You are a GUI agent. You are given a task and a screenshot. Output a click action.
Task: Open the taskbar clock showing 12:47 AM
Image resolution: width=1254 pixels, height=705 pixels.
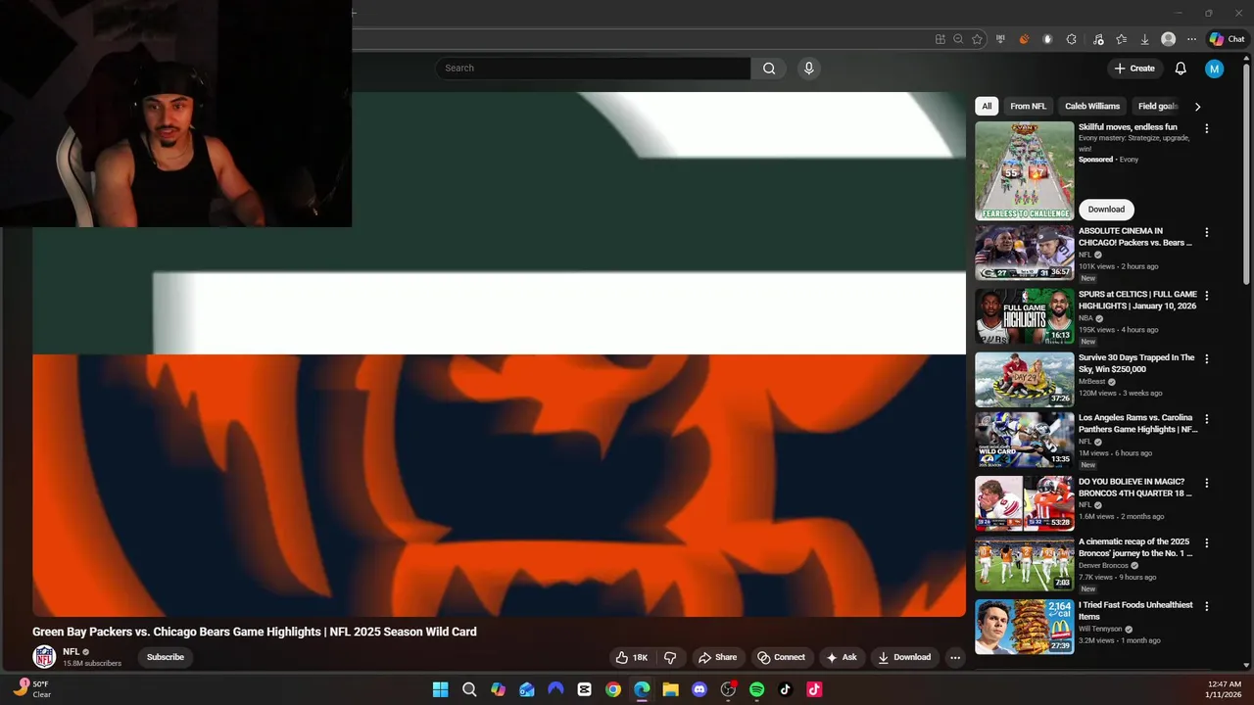tap(1224, 689)
